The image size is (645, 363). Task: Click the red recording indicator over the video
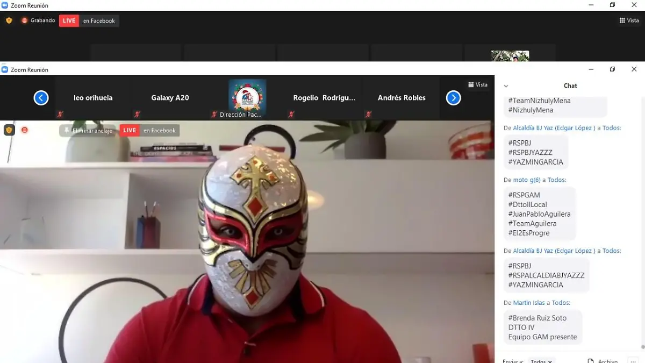(25, 130)
